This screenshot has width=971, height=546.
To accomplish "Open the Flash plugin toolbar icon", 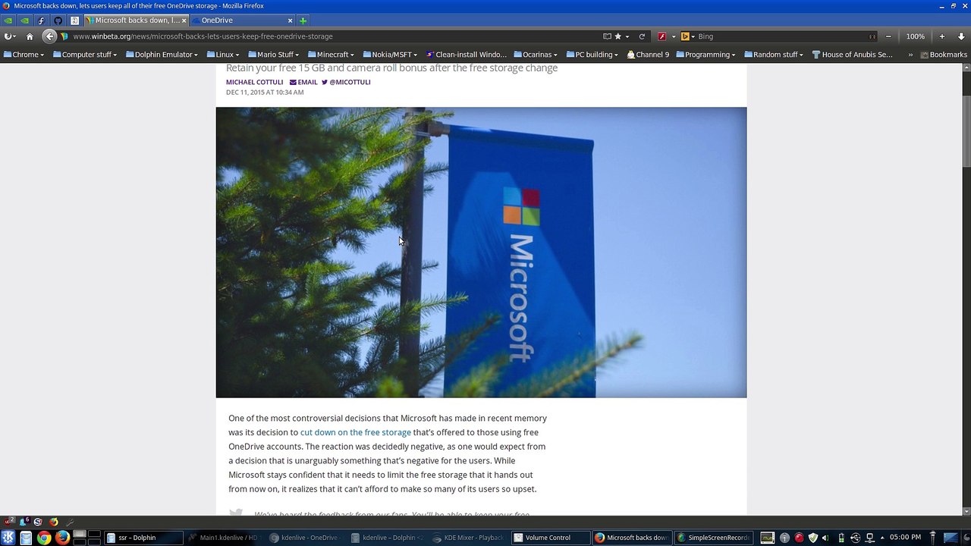I will click(661, 36).
